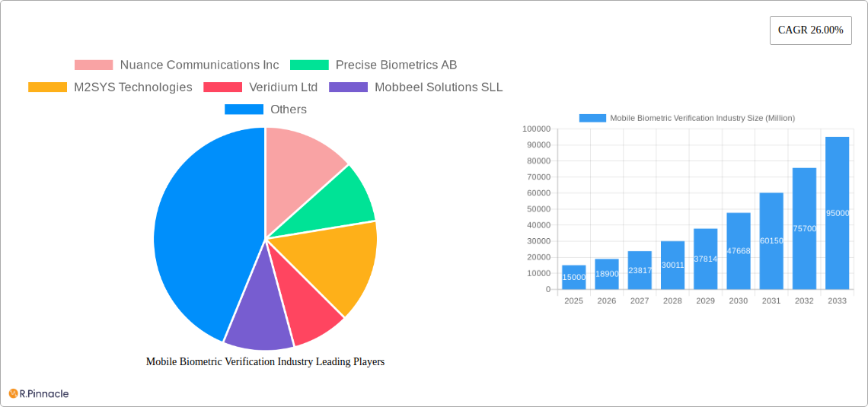Viewport: 868px width, 407px height.
Task: Click the M2SYS Technologies legend swatch
Action: (x=48, y=87)
